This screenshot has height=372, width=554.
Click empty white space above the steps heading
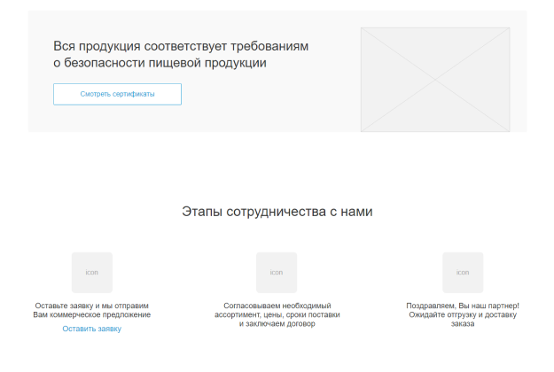pos(277,168)
